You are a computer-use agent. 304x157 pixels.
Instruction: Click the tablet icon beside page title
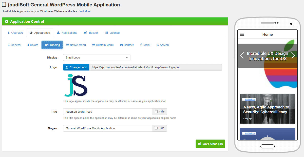[x=4, y=5]
